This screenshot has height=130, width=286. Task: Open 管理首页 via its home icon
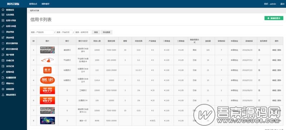coord(3,10)
